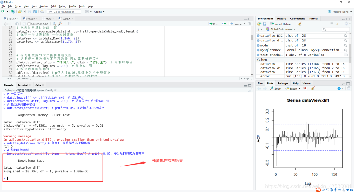Open the Code menu
This screenshot has width=354, height=192.
point(18,6)
